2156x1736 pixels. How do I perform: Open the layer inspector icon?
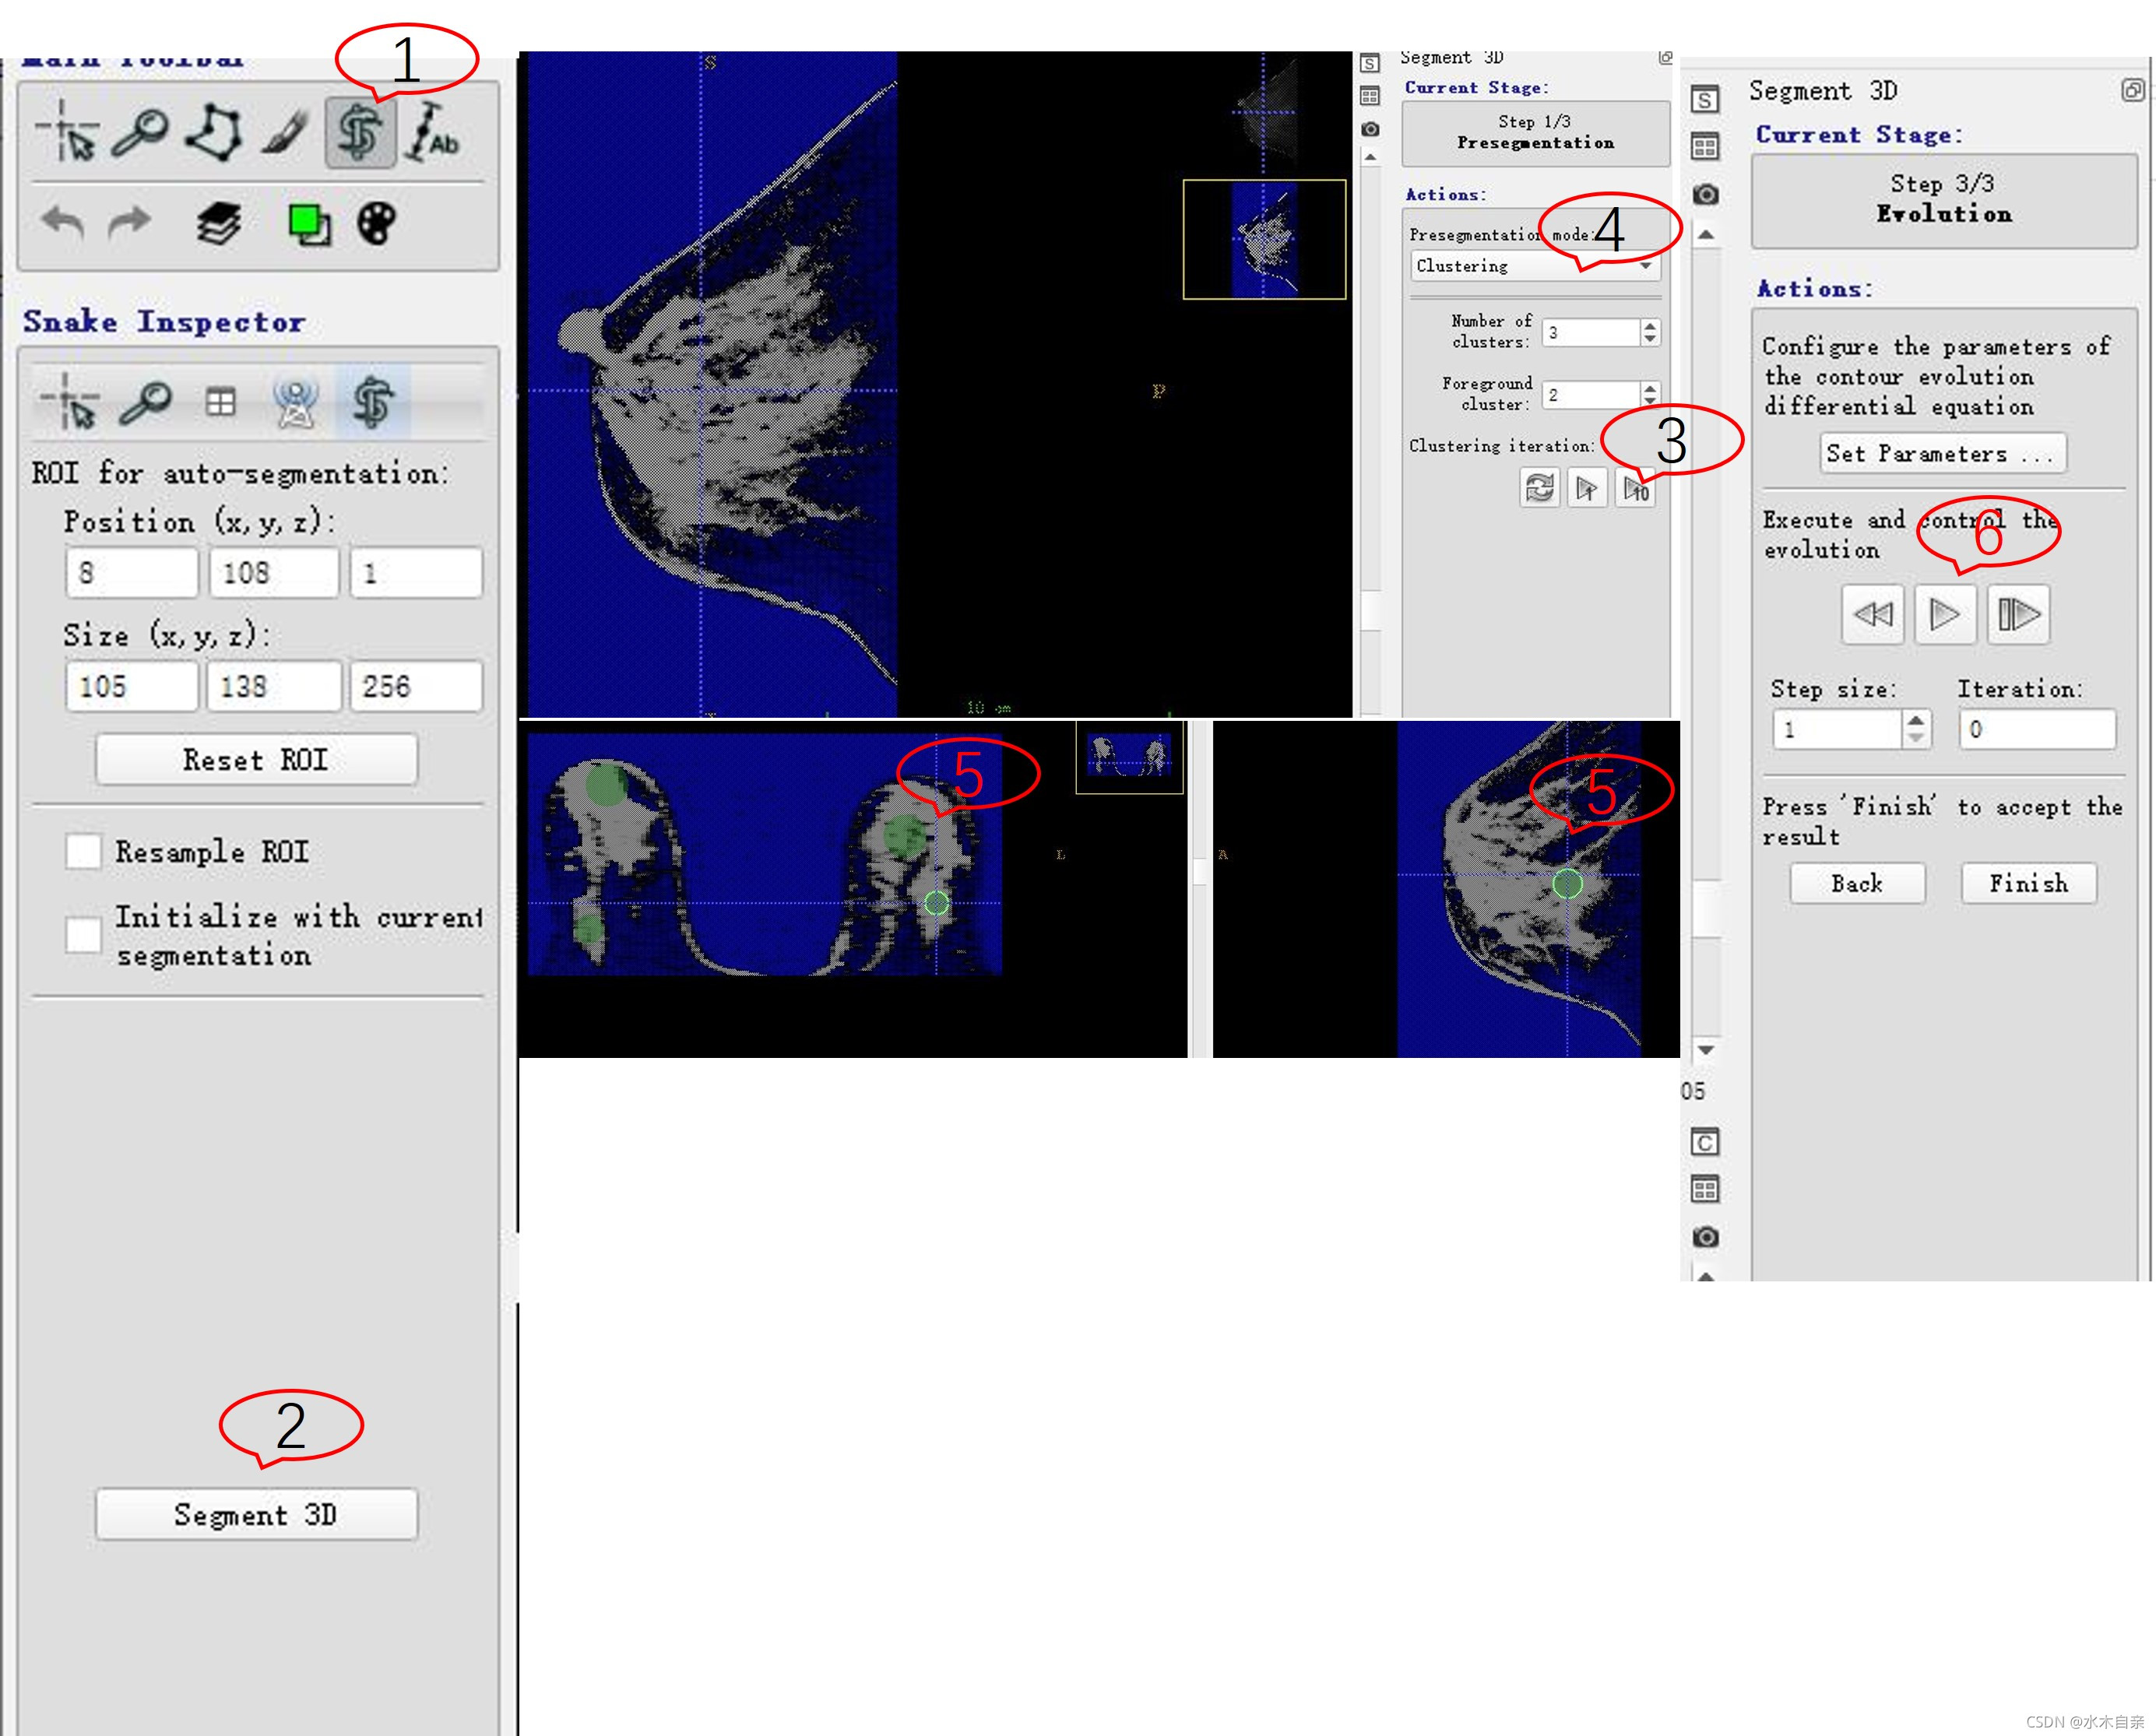tap(218, 223)
